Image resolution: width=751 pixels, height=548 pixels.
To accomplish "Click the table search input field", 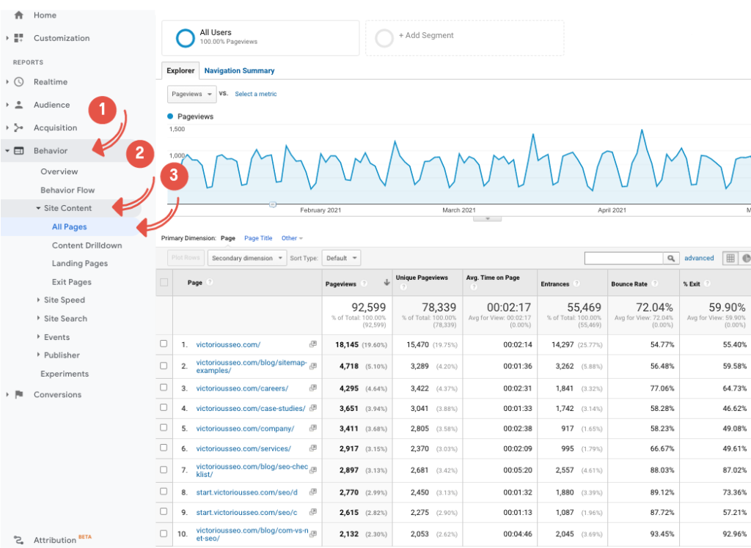I will point(623,258).
